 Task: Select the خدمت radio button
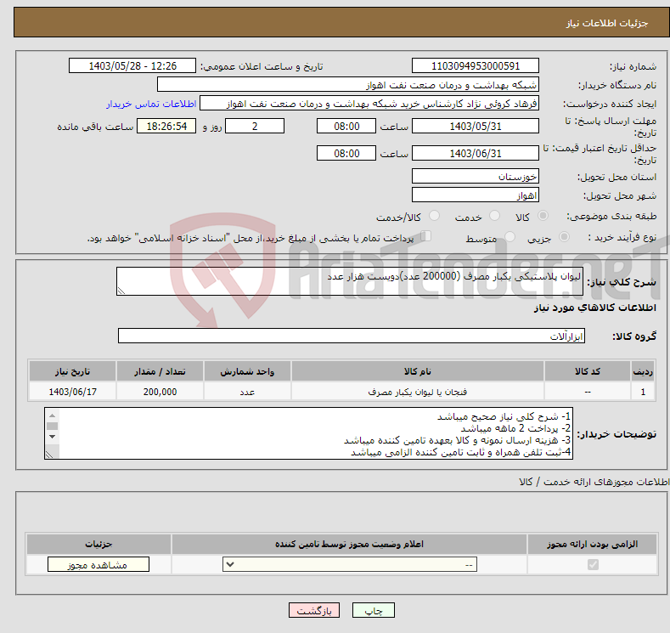pyautogui.click(x=494, y=216)
